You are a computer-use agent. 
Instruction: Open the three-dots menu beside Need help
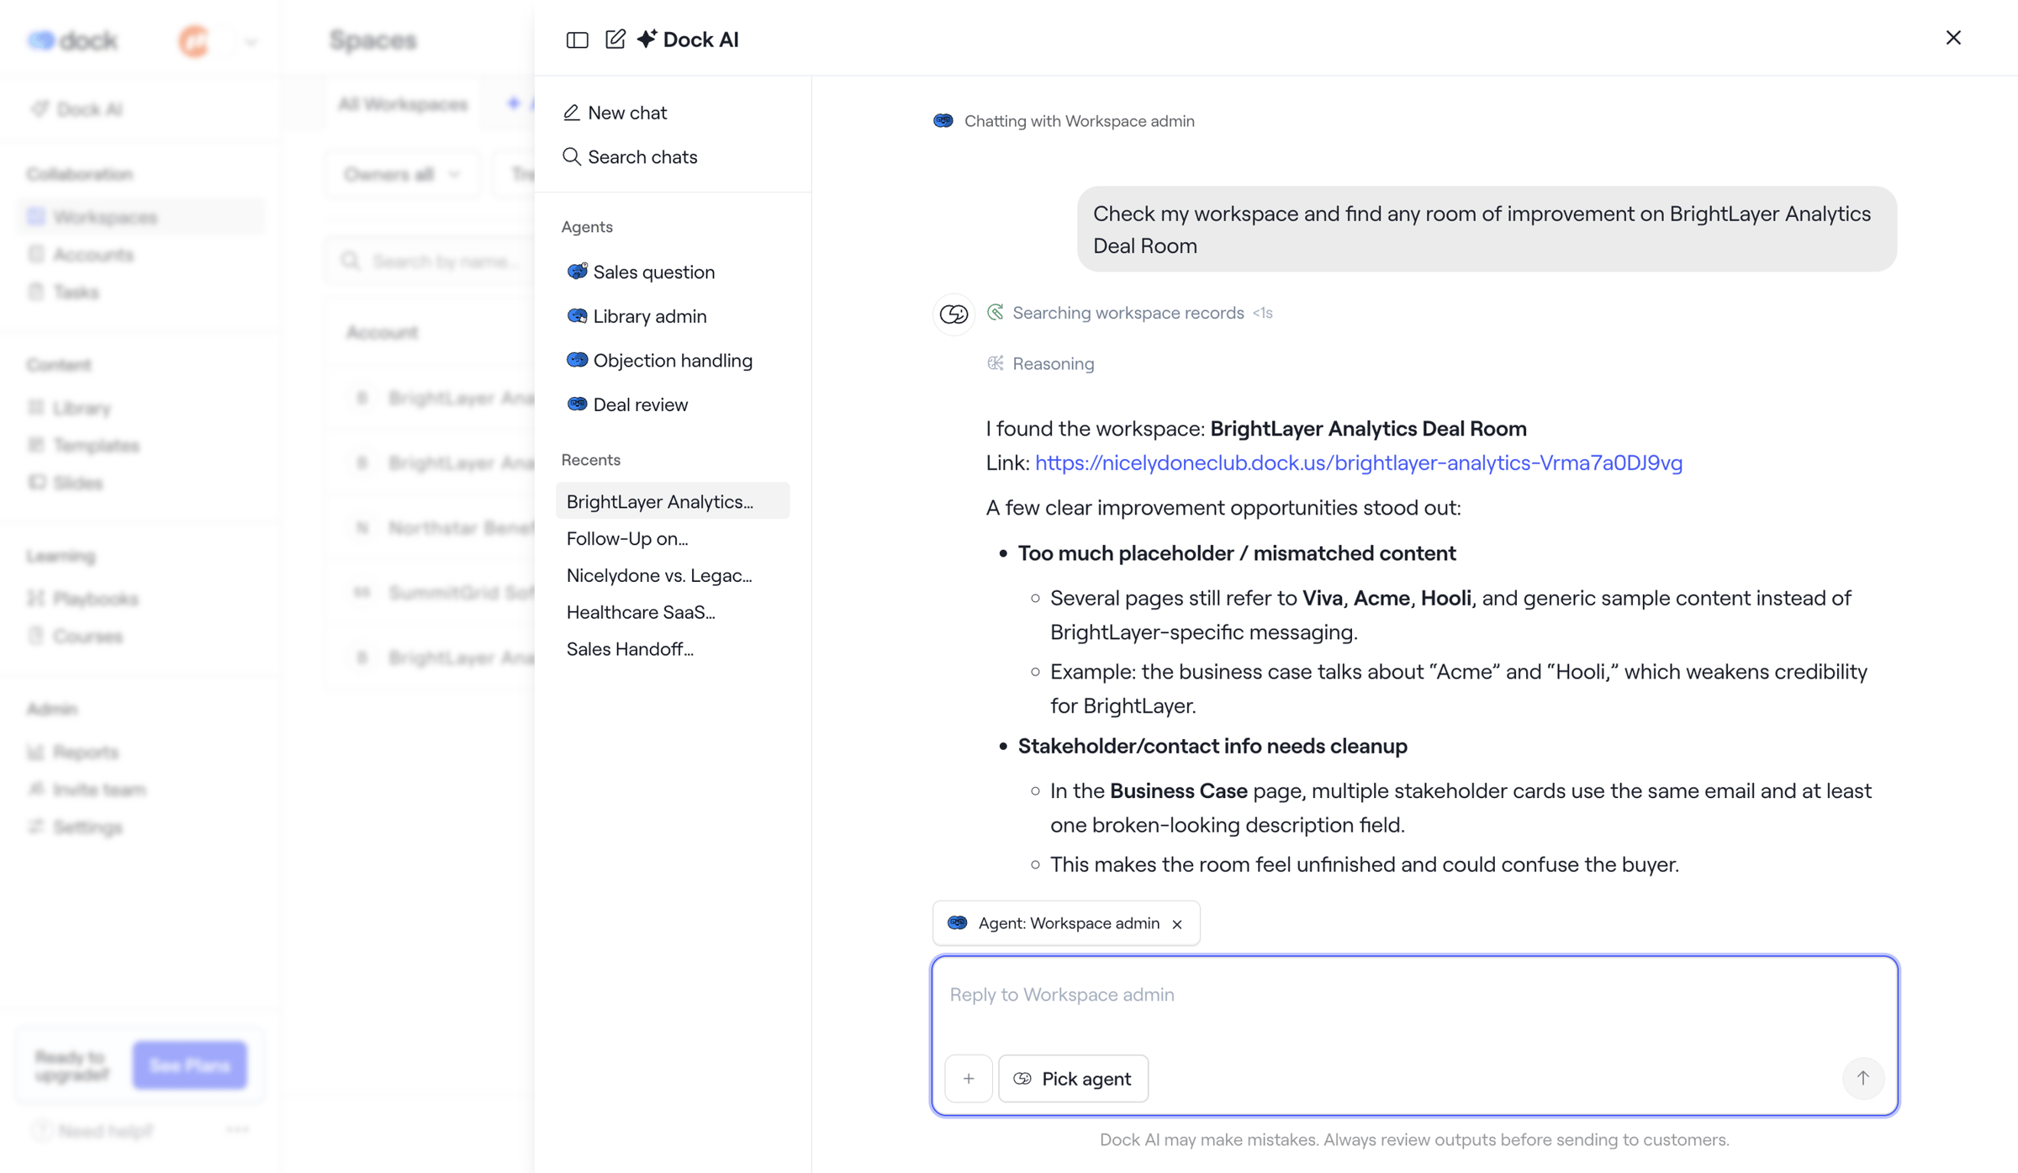point(238,1130)
